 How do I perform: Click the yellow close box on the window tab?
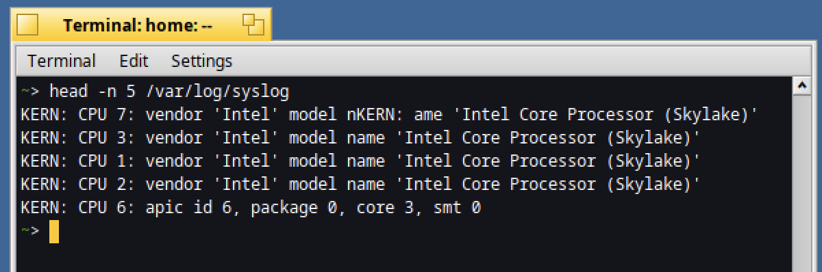click(27, 26)
